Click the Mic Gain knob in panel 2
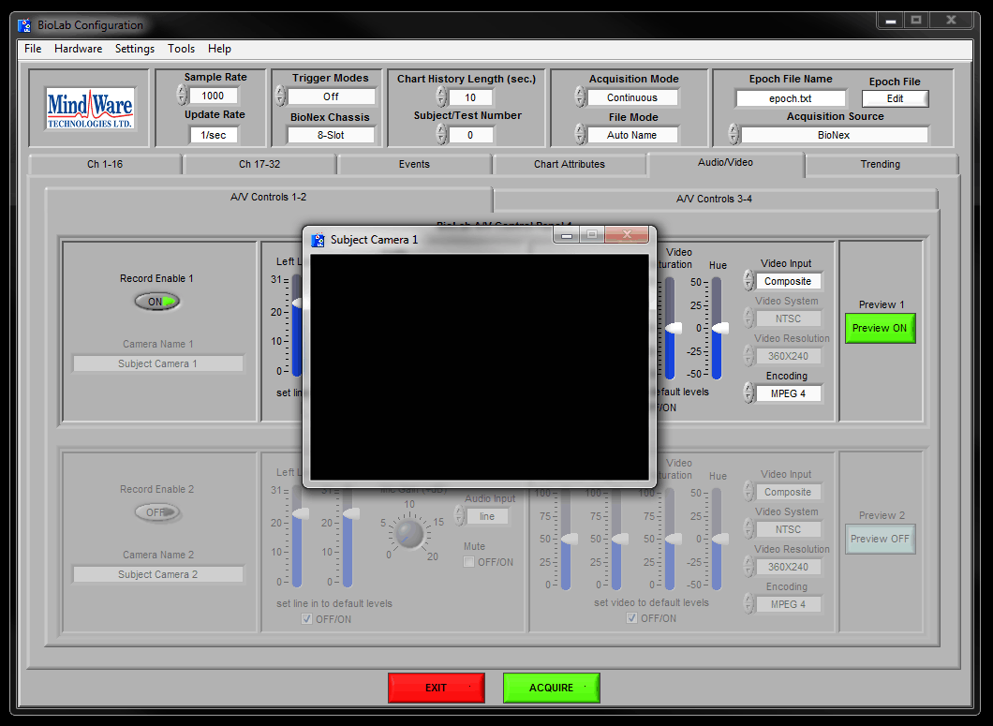This screenshot has width=993, height=726. (409, 533)
